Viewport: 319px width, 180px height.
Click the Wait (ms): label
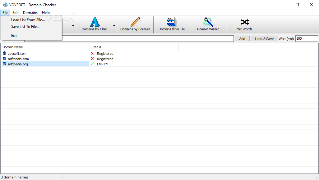point(286,39)
